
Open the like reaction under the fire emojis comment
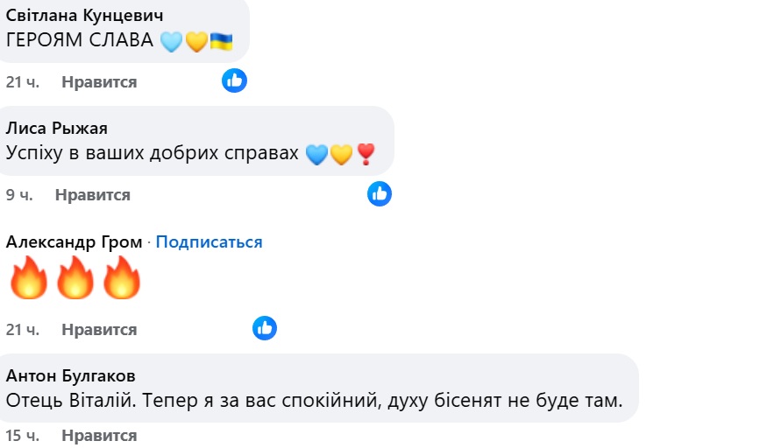[265, 329]
